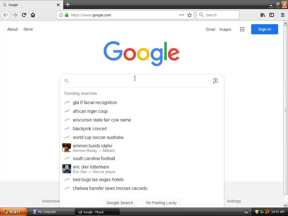The image size is (288, 216).
Task: Click the magnifier icon in Google search box
Action: click(x=66, y=81)
